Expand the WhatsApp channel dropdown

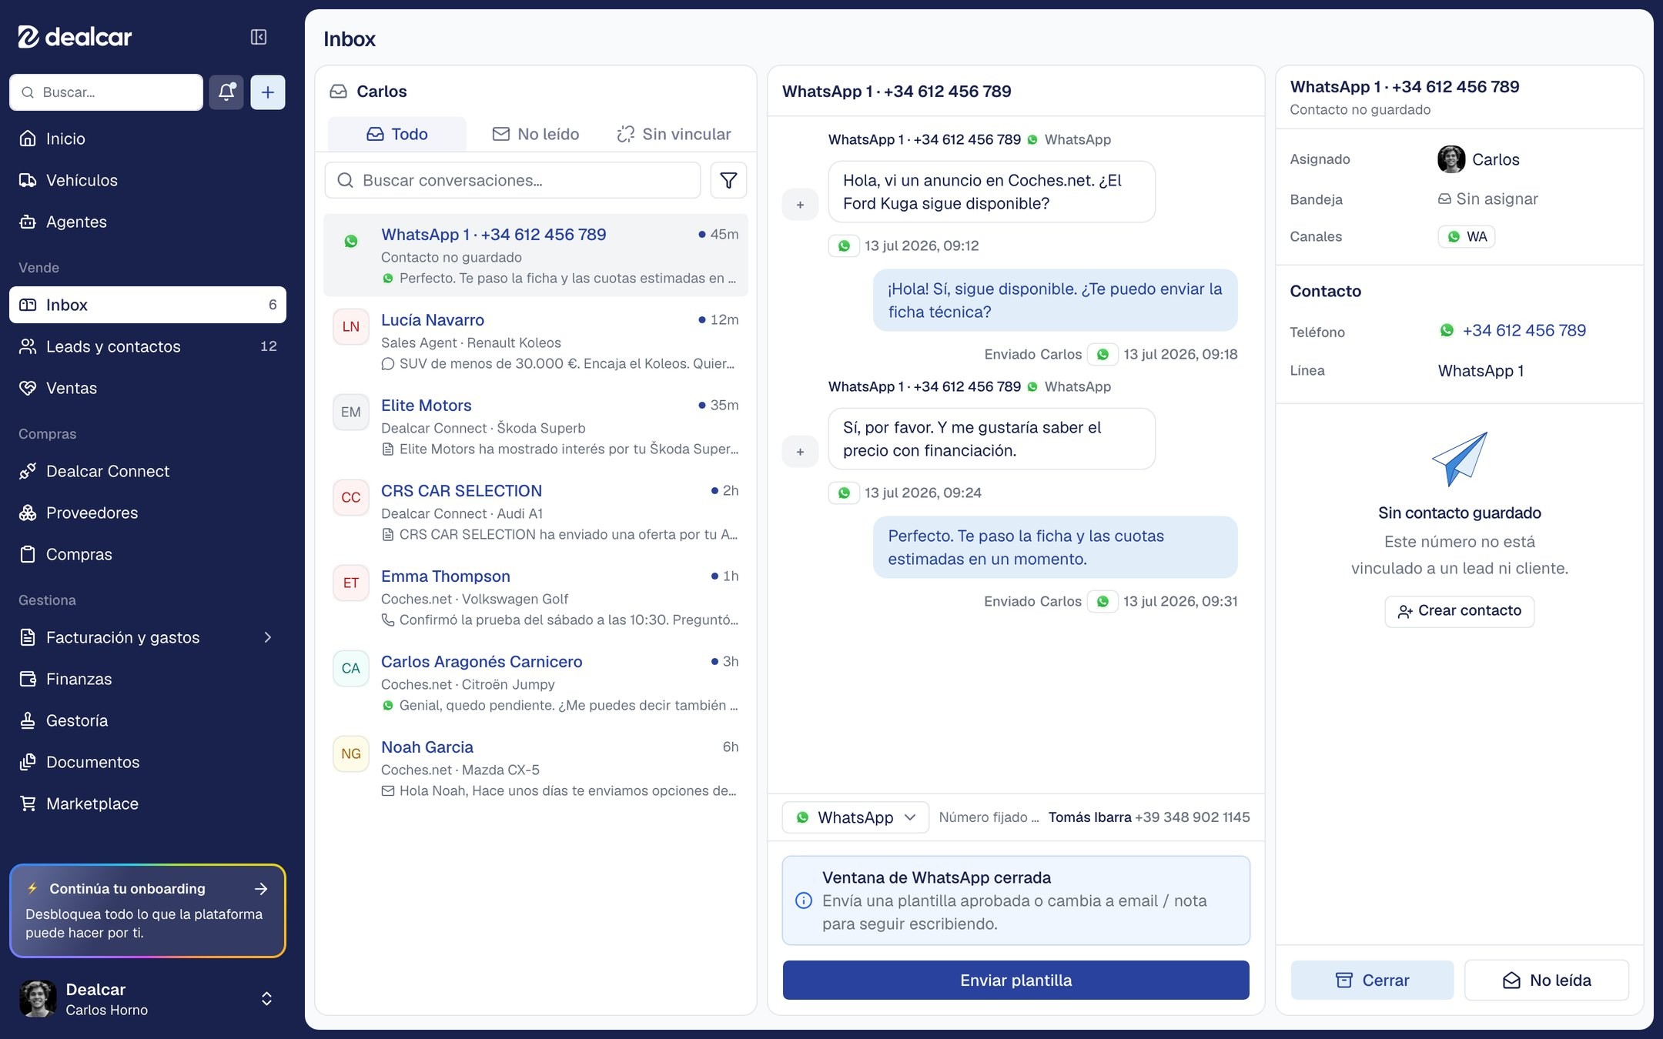click(855, 817)
